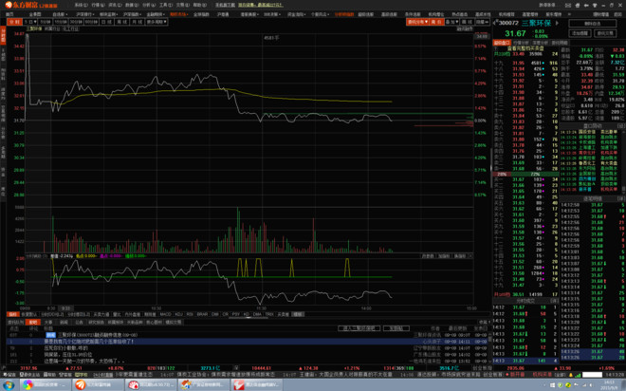The image size is (626, 391).
Task: Switch to the 日线 period
Action: pos(106,22)
